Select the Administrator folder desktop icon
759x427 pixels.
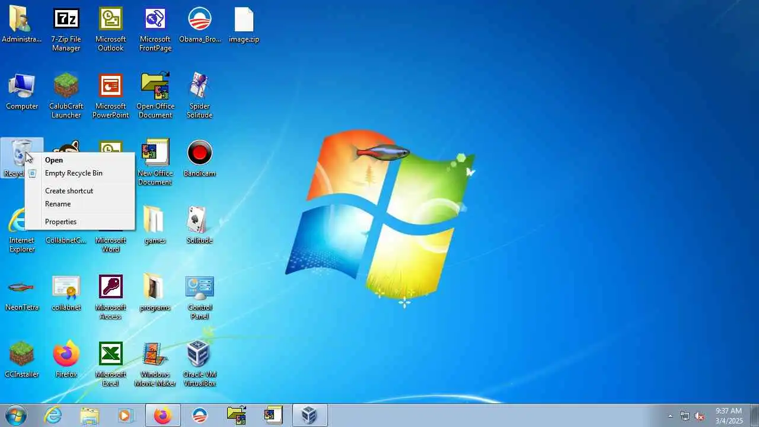22,25
